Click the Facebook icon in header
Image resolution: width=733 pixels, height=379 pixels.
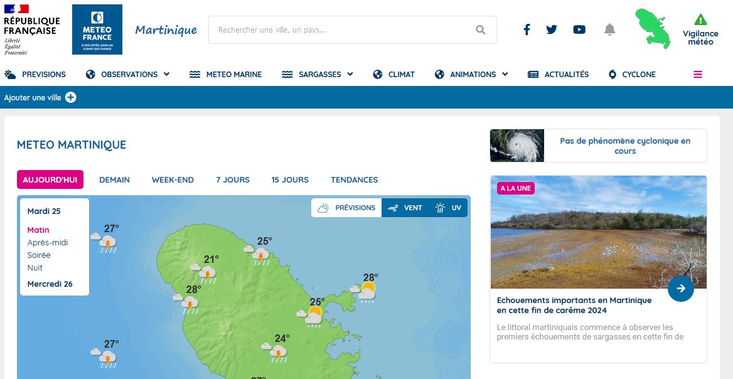click(x=527, y=29)
